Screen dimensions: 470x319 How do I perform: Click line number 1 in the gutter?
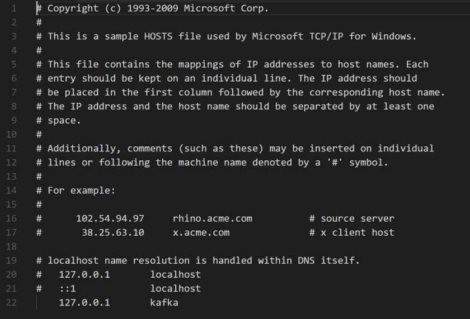[13, 8]
